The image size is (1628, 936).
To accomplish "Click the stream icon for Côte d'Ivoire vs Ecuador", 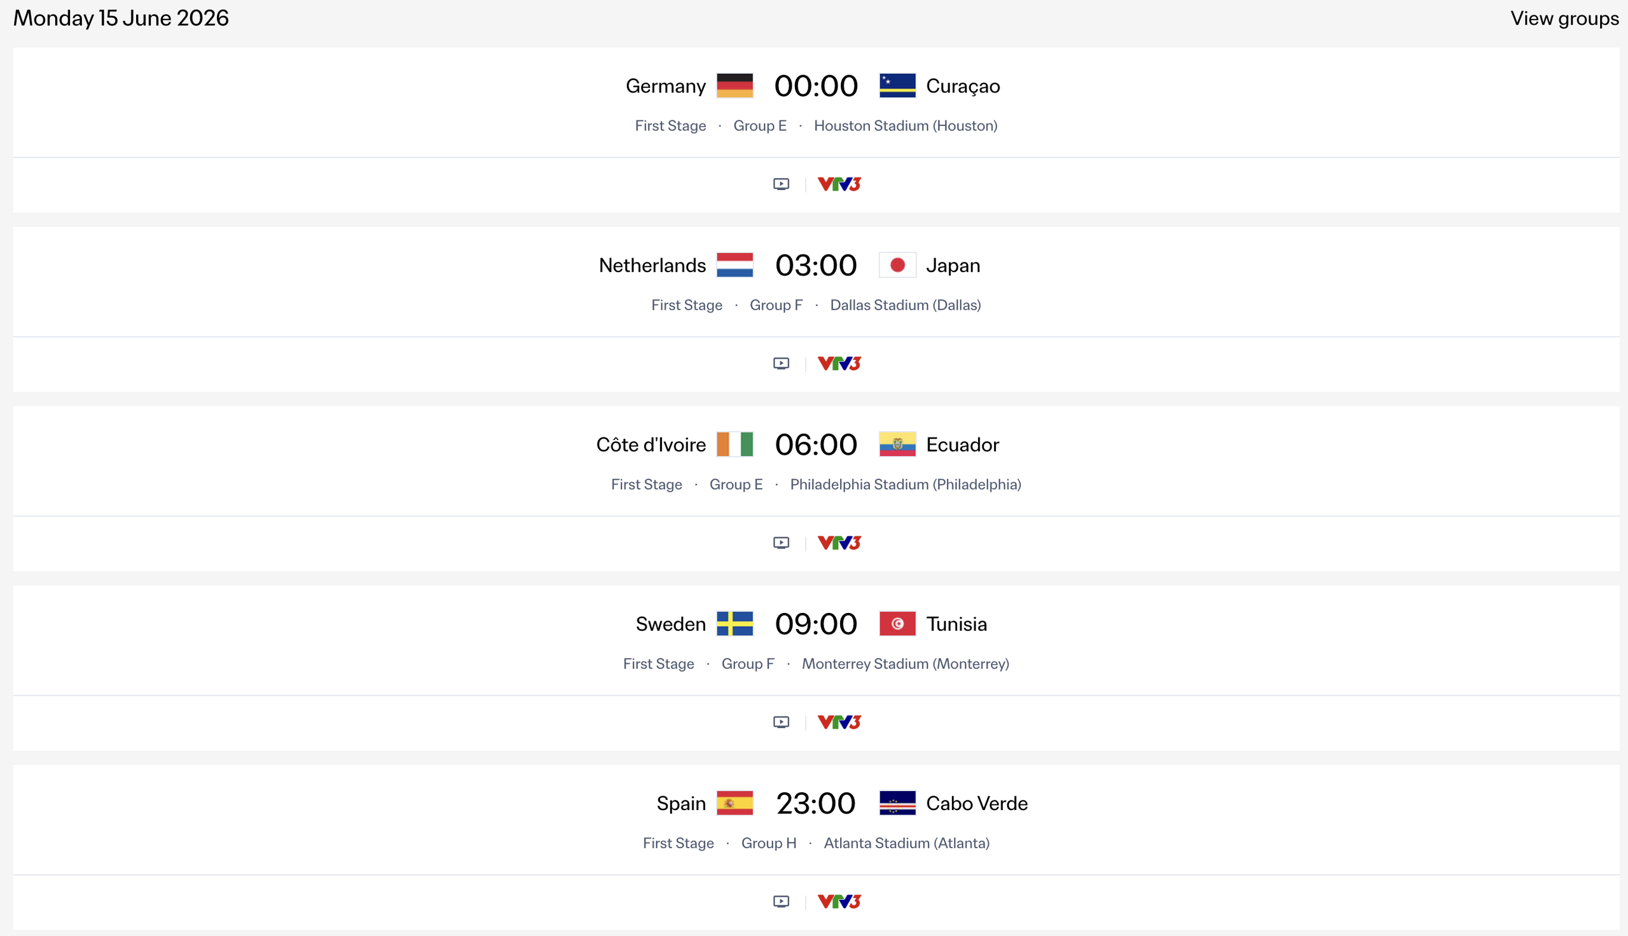I will 780,542.
